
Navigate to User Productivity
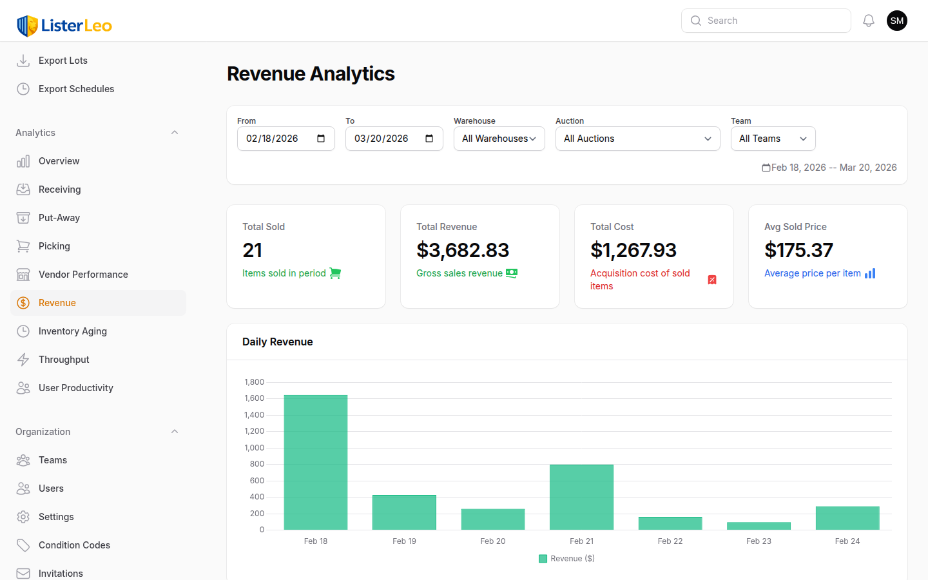[76, 388]
